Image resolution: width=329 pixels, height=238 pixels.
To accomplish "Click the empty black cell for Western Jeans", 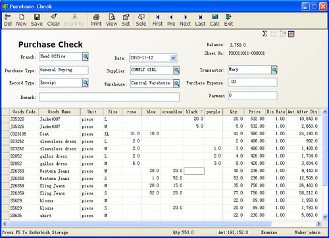I will (194, 171).
